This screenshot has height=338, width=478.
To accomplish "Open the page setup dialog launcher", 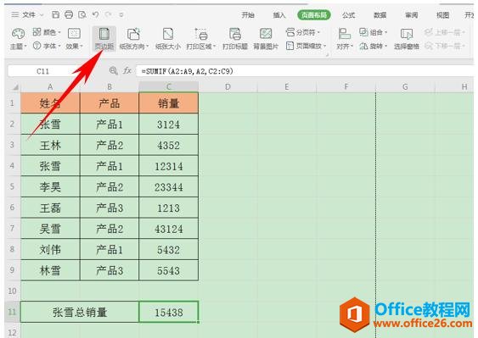I will point(327,55).
